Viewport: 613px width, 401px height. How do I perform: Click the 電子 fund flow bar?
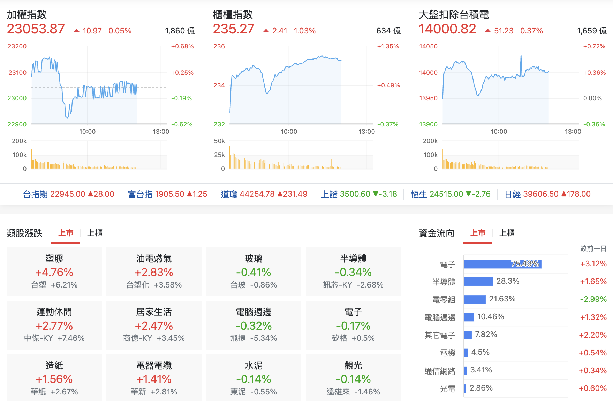(502, 264)
